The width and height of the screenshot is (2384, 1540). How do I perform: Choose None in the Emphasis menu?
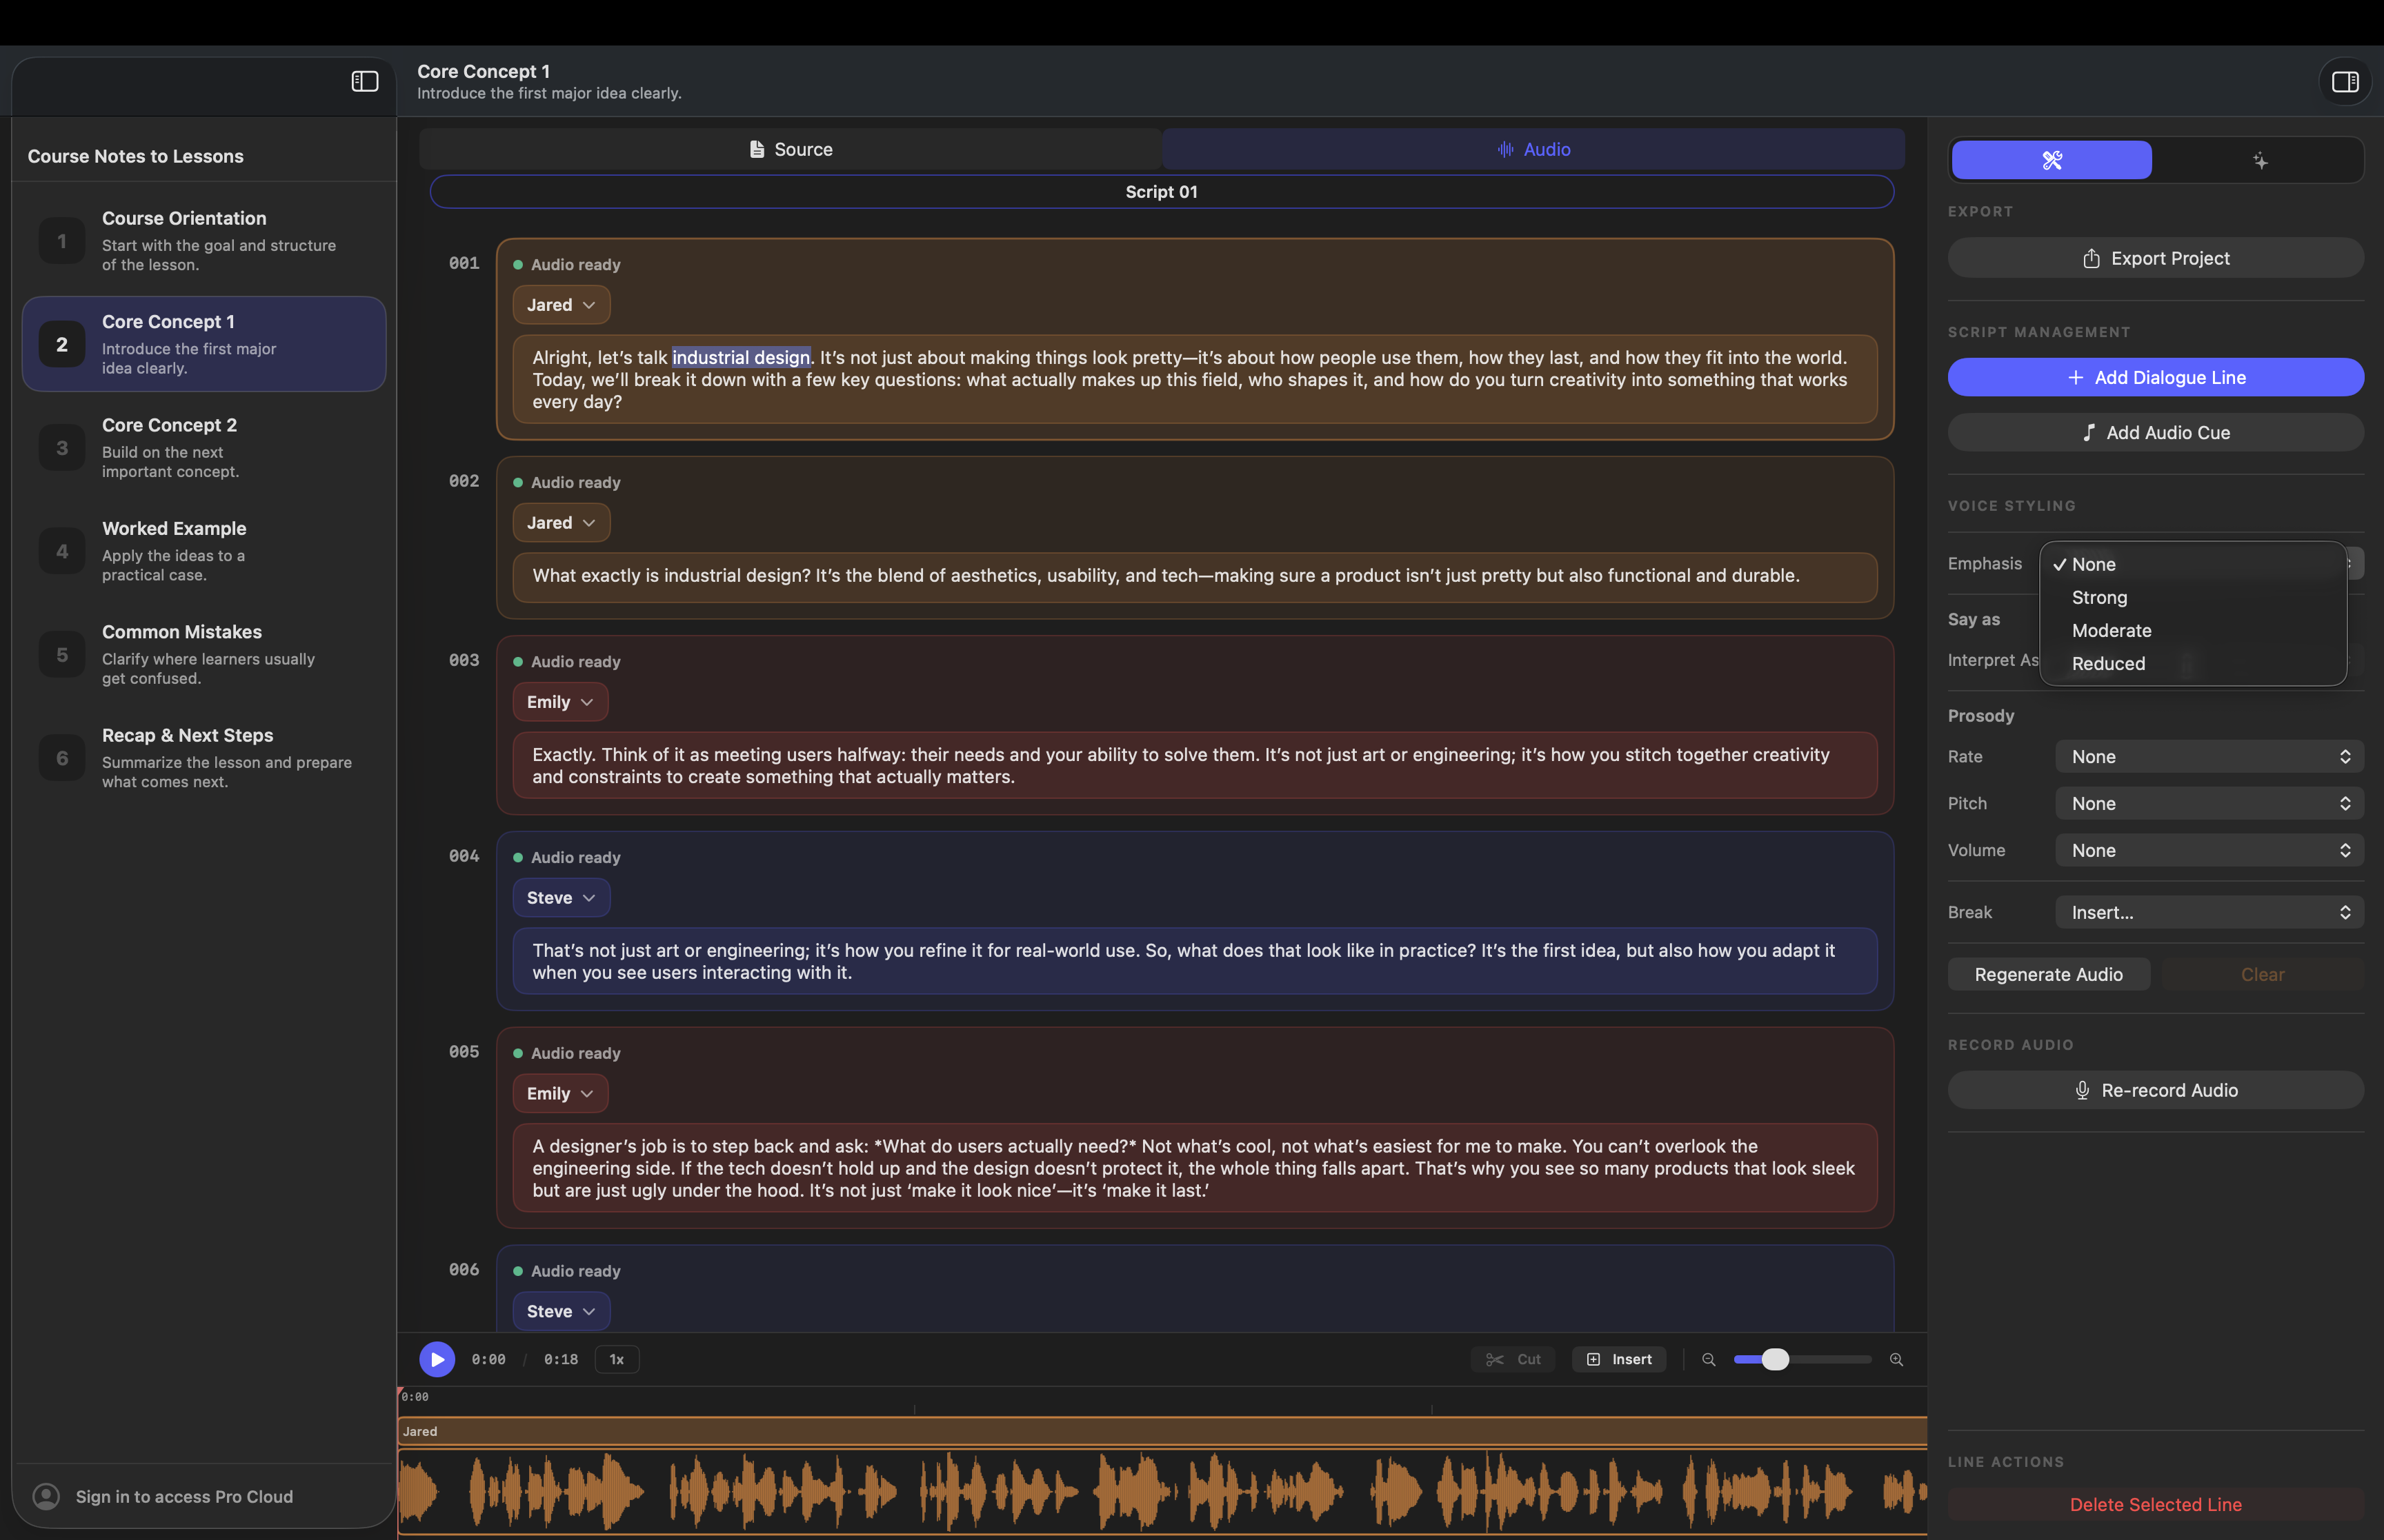(x=2193, y=564)
